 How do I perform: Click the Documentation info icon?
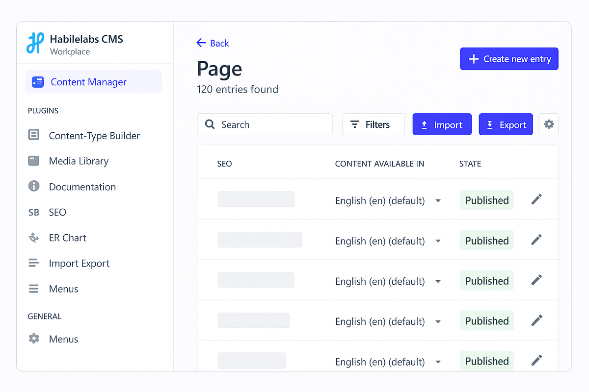(34, 186)
